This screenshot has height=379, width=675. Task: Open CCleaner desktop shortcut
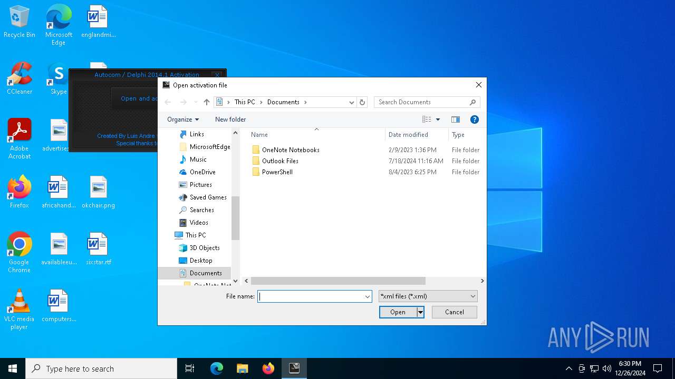20,79
